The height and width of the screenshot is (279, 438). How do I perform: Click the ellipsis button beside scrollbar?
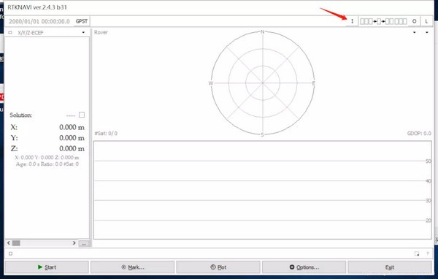coord(84,243)
